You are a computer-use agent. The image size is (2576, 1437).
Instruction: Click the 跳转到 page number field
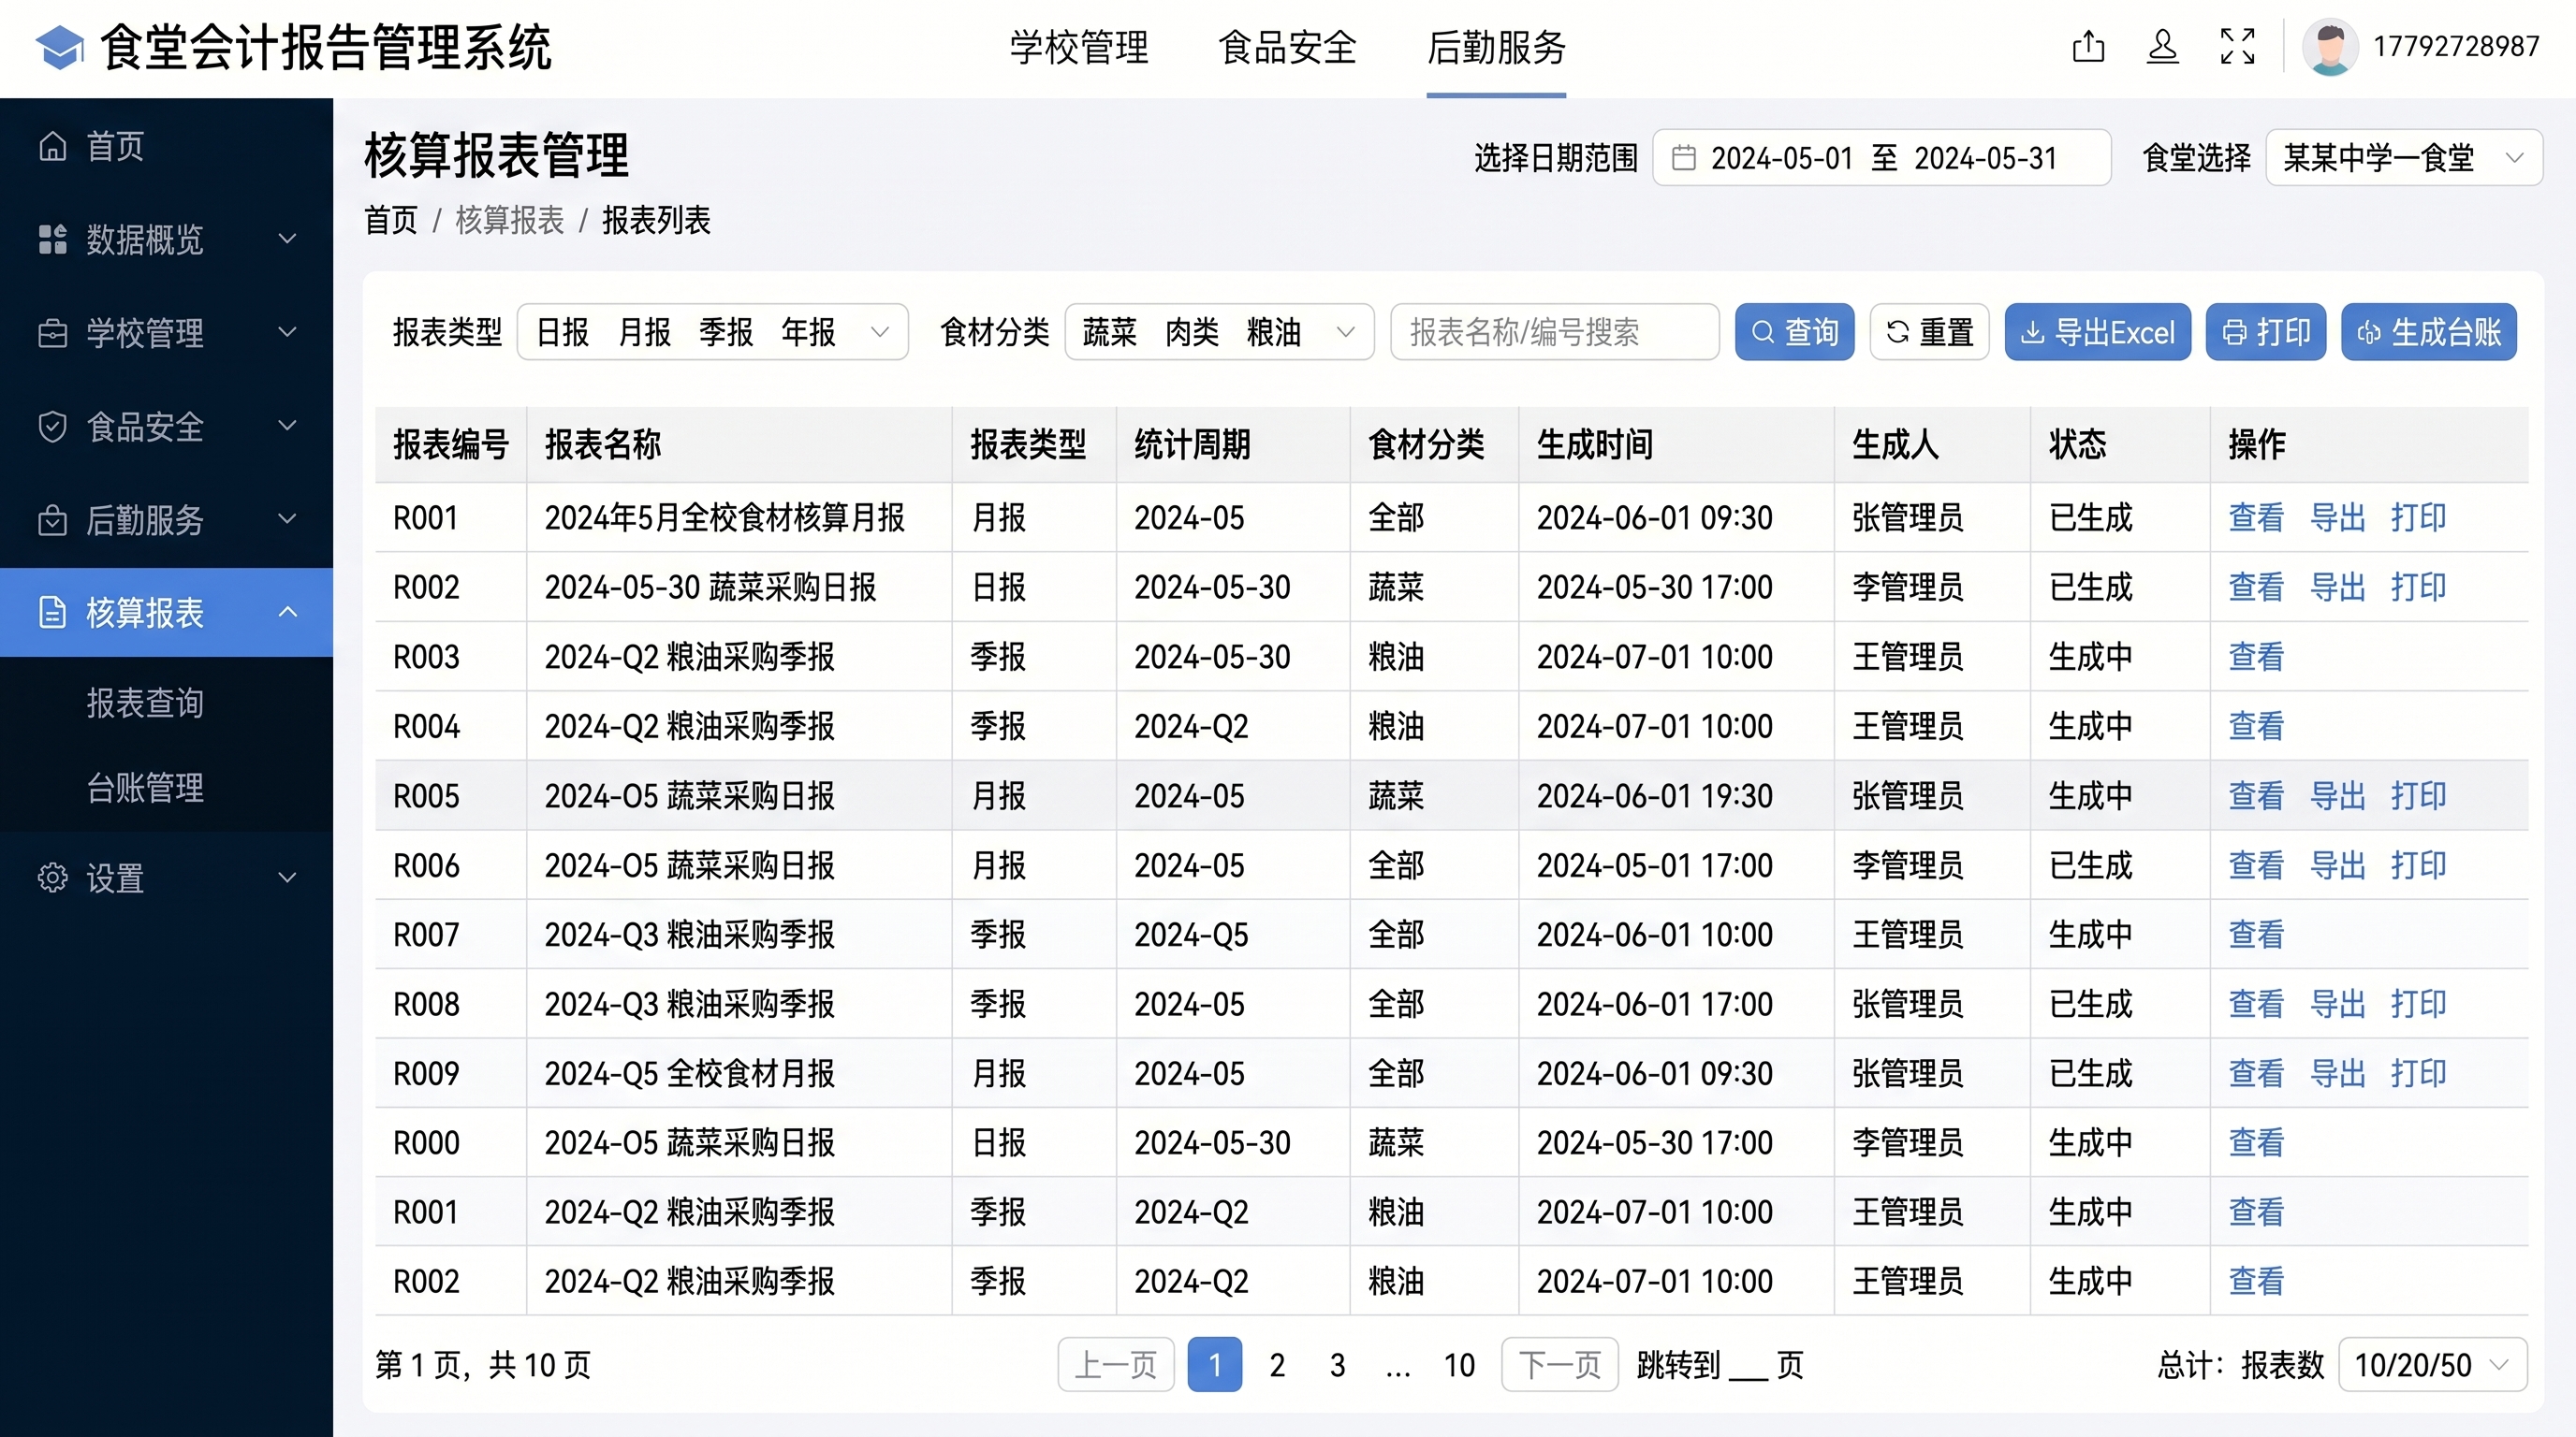(1747, 1367)
